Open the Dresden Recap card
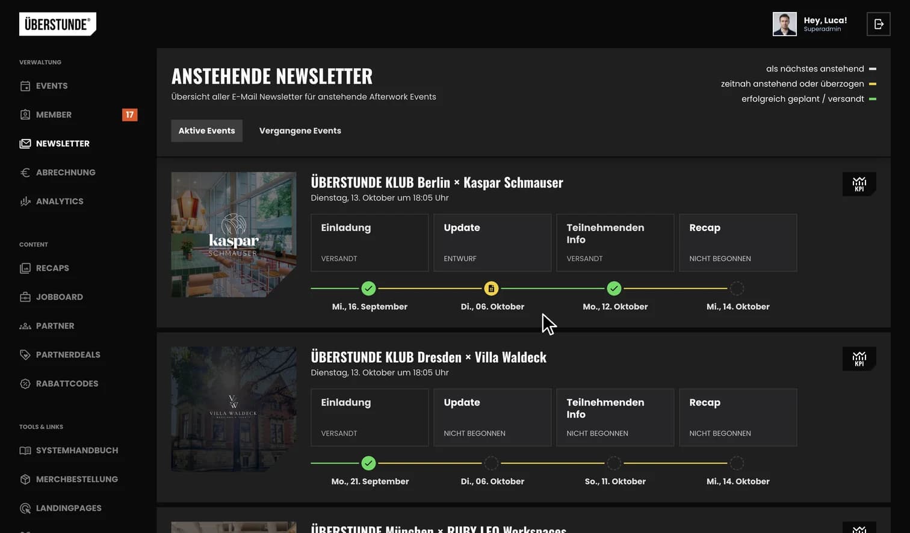The height and width of the screenshot is (533, 910). coord(738,417)
